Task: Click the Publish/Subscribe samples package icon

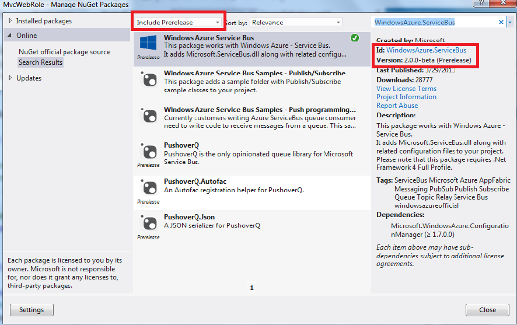Action: 149,79
